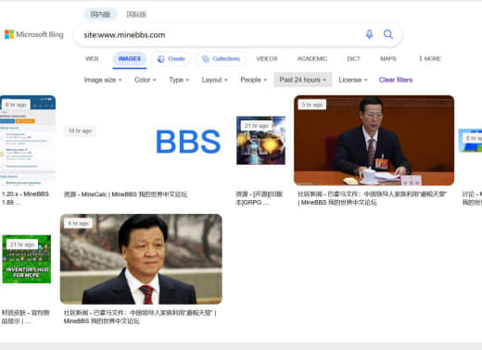The width and height of the screenshot is (482, 350).
Task: Open the Create tab with brush icon
Action: click(171, 58)
